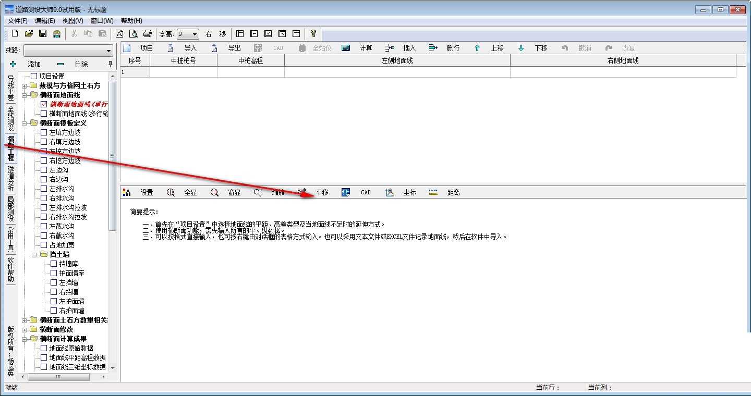751x396 pixels.
Task: Switch to the 隧道分析 side tab
Action: [x=10, y=179]
